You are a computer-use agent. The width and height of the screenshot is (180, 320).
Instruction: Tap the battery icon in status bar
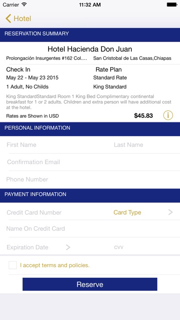(x=172, y=5)
